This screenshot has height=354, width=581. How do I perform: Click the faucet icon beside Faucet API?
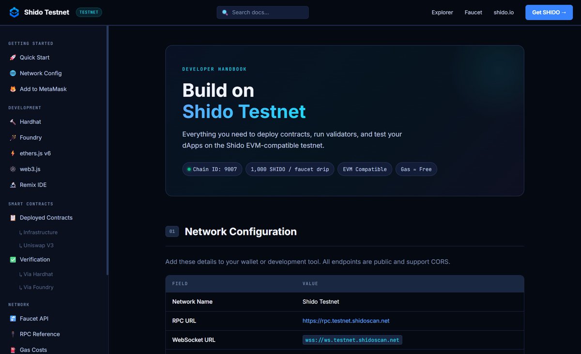[13, 319]
